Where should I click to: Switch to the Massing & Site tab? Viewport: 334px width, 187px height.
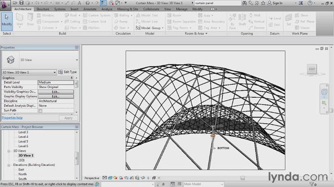128,9
